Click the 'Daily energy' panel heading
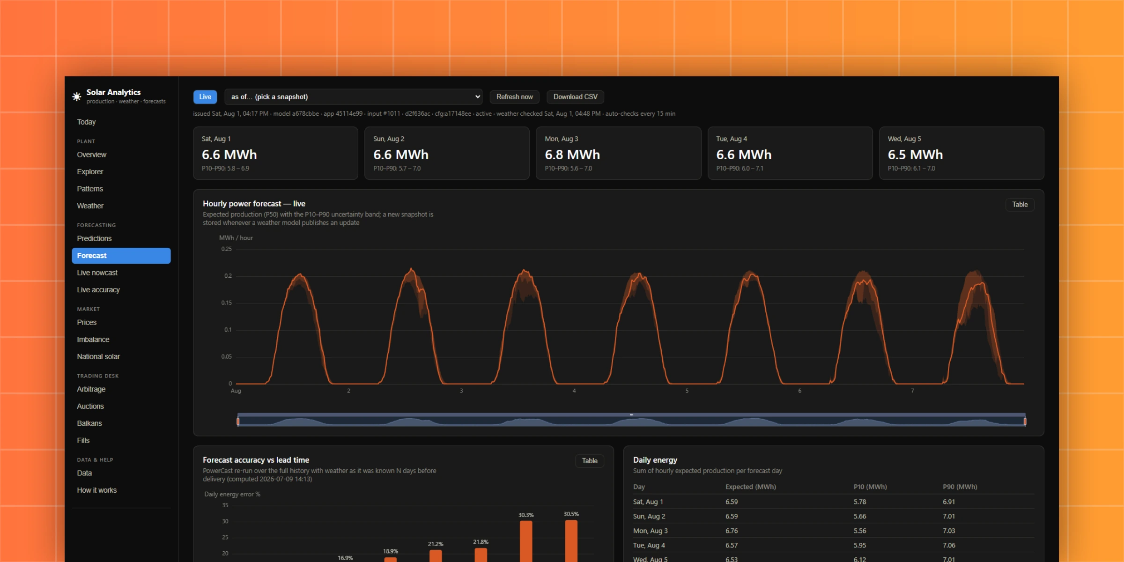Image resolution: width=1124 pixels, height=562 pixels. [x=655, y=460]
